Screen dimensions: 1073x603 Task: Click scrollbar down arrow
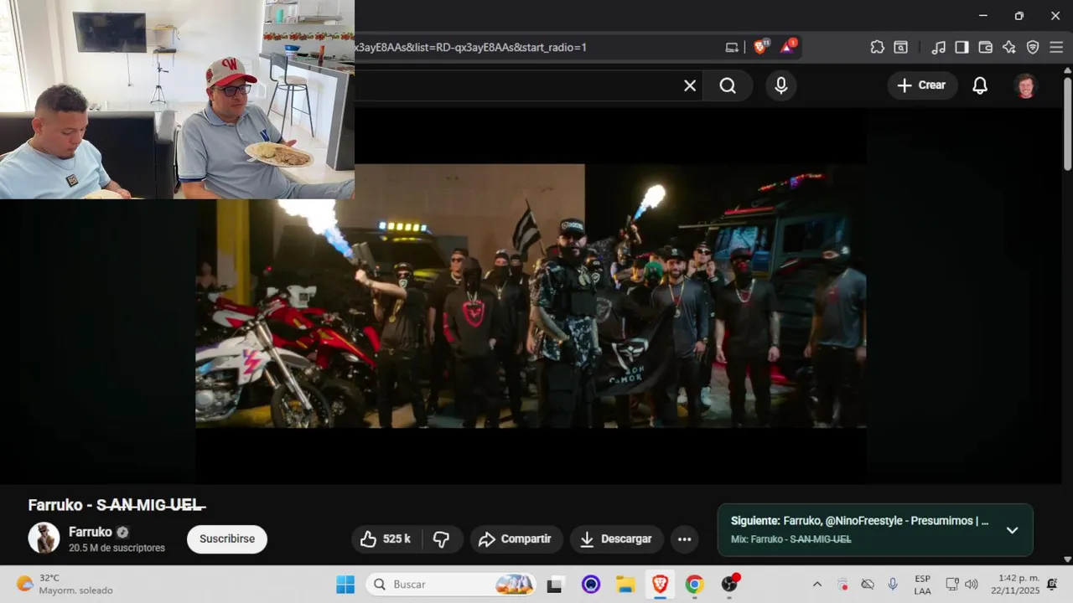click(x=1067, y=559)
